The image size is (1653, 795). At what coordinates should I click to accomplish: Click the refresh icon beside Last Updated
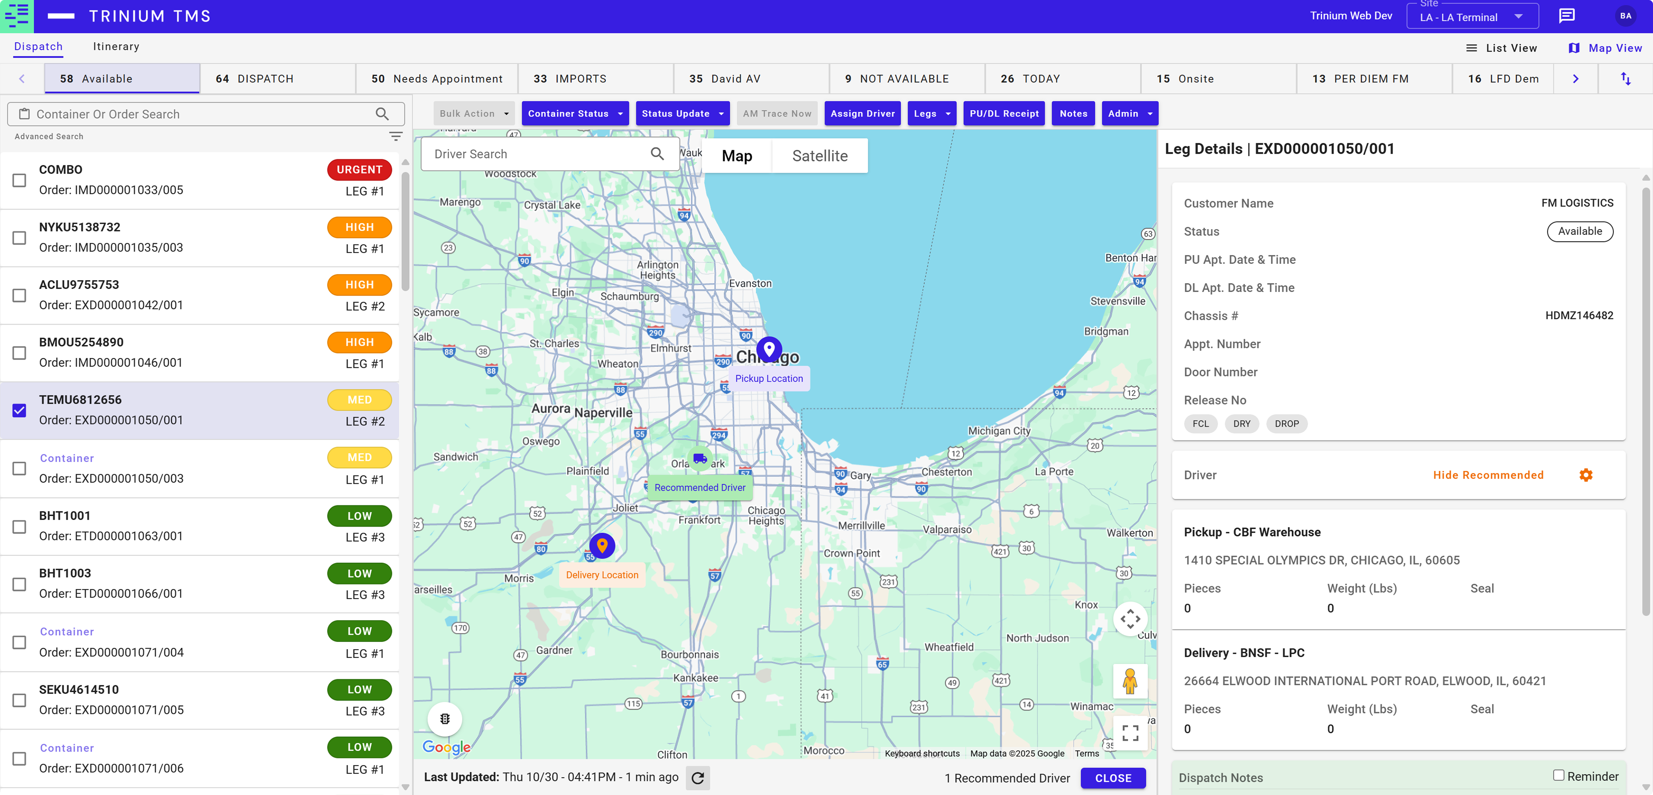[x=697, y=778]
